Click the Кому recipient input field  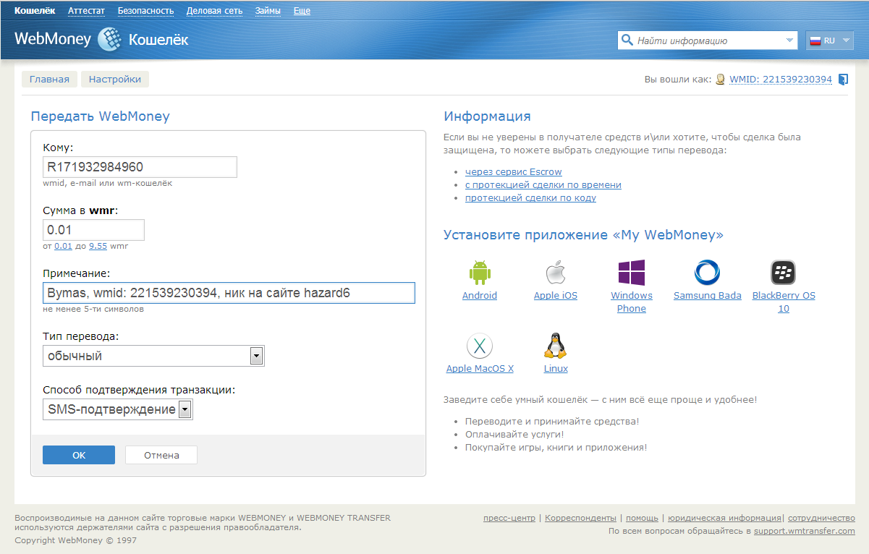click(140, 167)
